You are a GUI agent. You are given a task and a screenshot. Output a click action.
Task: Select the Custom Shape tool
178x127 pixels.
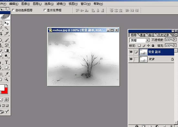(6, 68)
